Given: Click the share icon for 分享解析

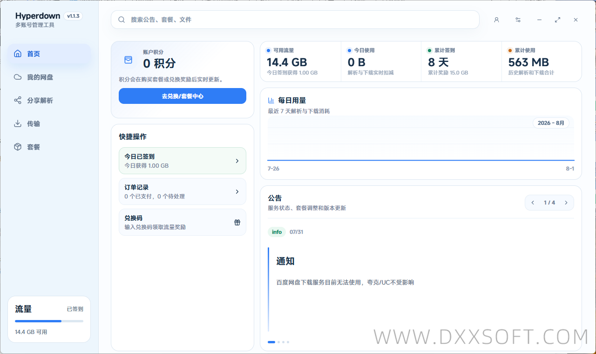Looking at the screenshot, I should click(18, 100).
